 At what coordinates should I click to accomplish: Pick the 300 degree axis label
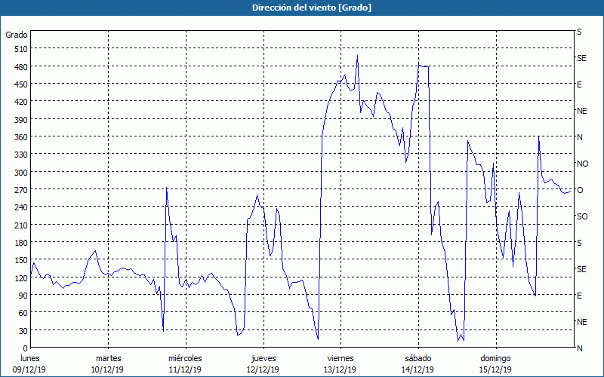coord(21,173)
